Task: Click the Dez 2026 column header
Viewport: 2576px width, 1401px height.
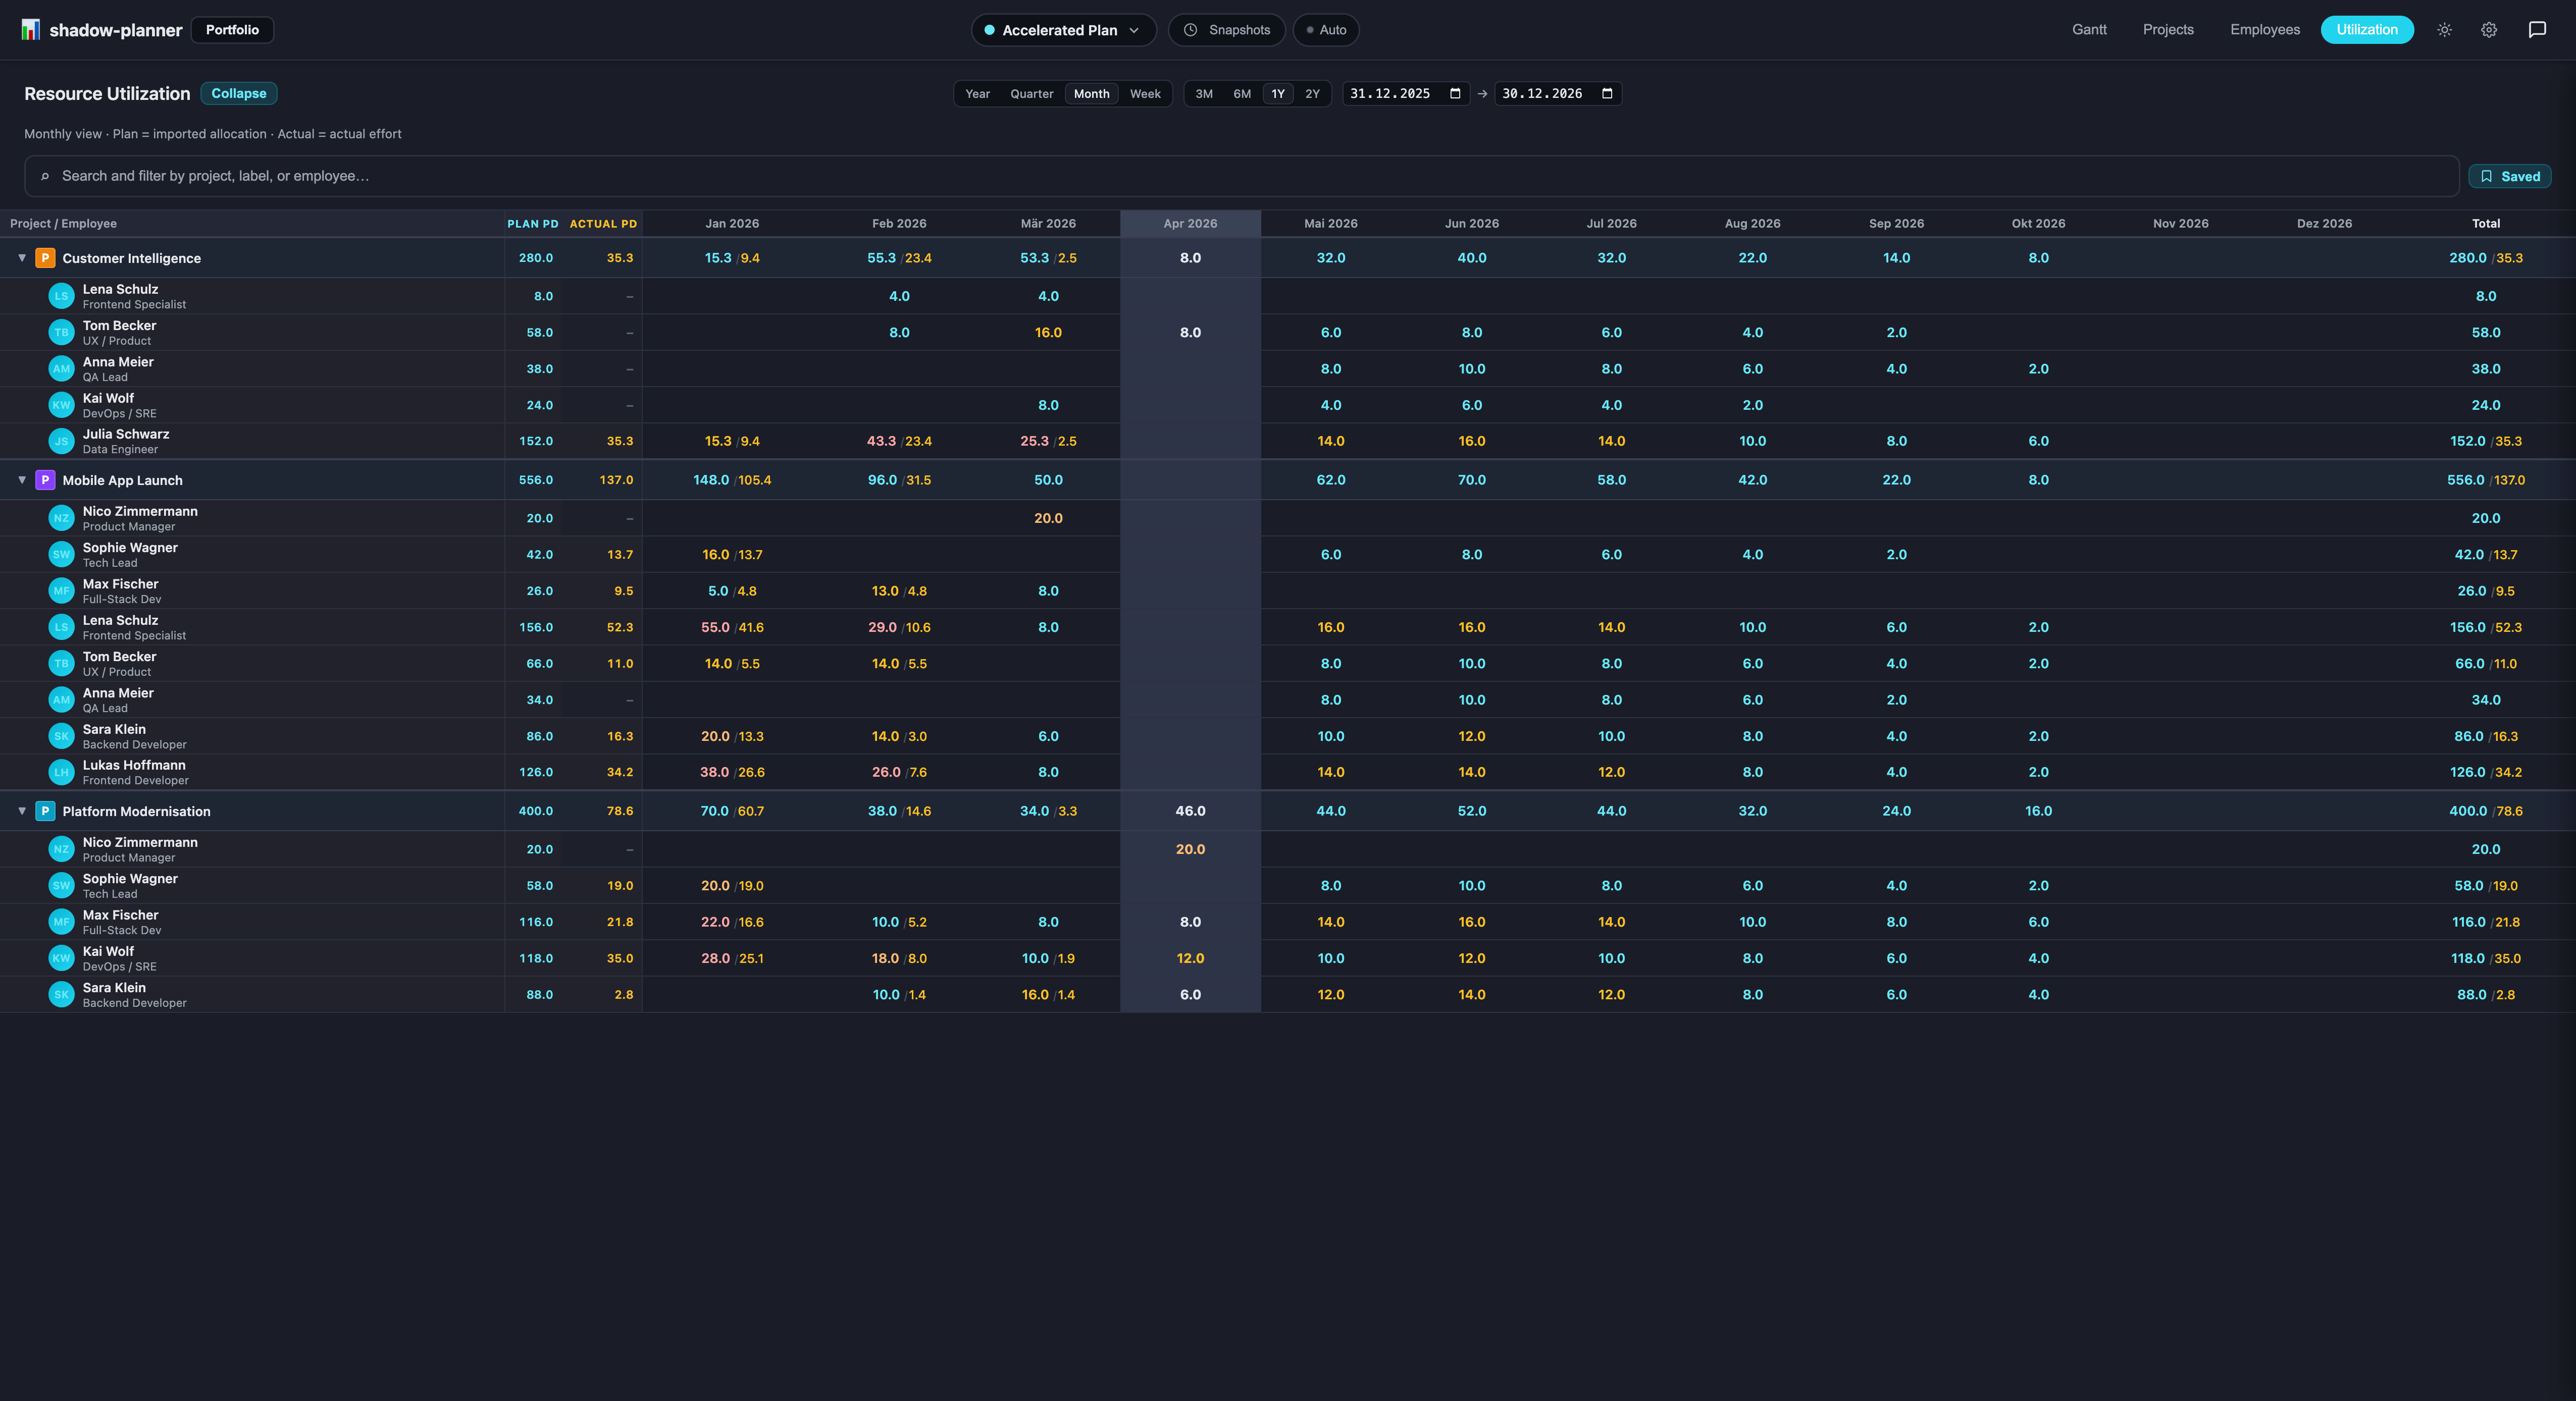Action: tap(2324, 224)
